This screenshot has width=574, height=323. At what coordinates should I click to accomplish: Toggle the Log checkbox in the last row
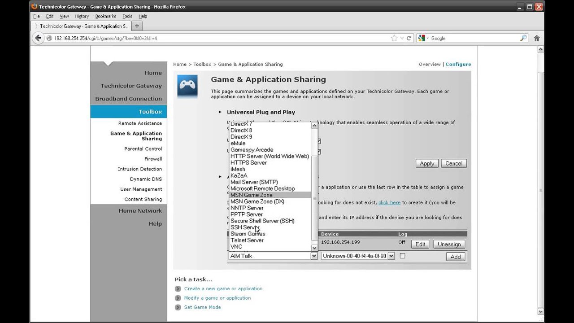(x=402, y=256)
